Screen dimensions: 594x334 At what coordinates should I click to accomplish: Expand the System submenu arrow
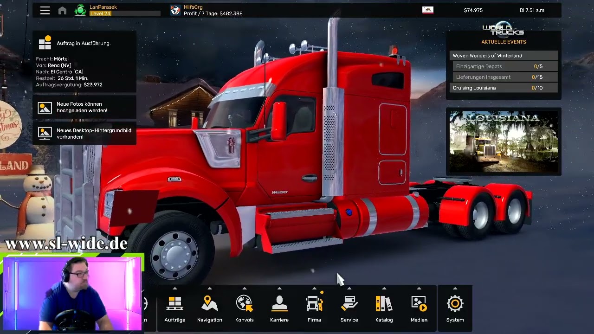455,289
